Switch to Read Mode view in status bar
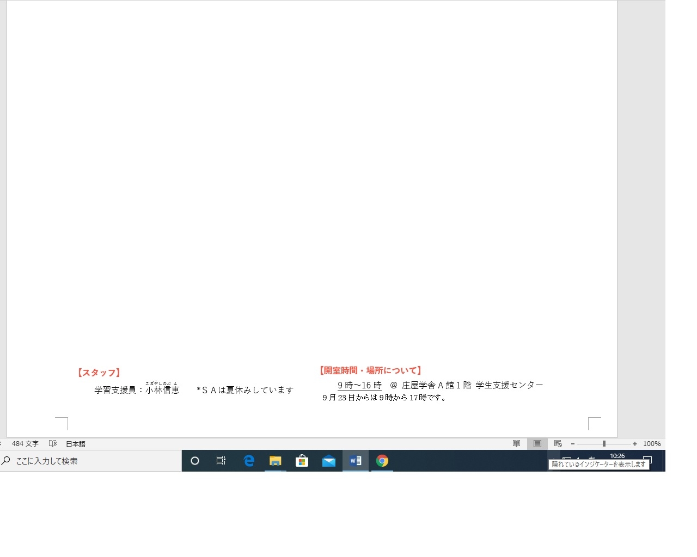Screen dimensions: 697x557 point(516,444)
